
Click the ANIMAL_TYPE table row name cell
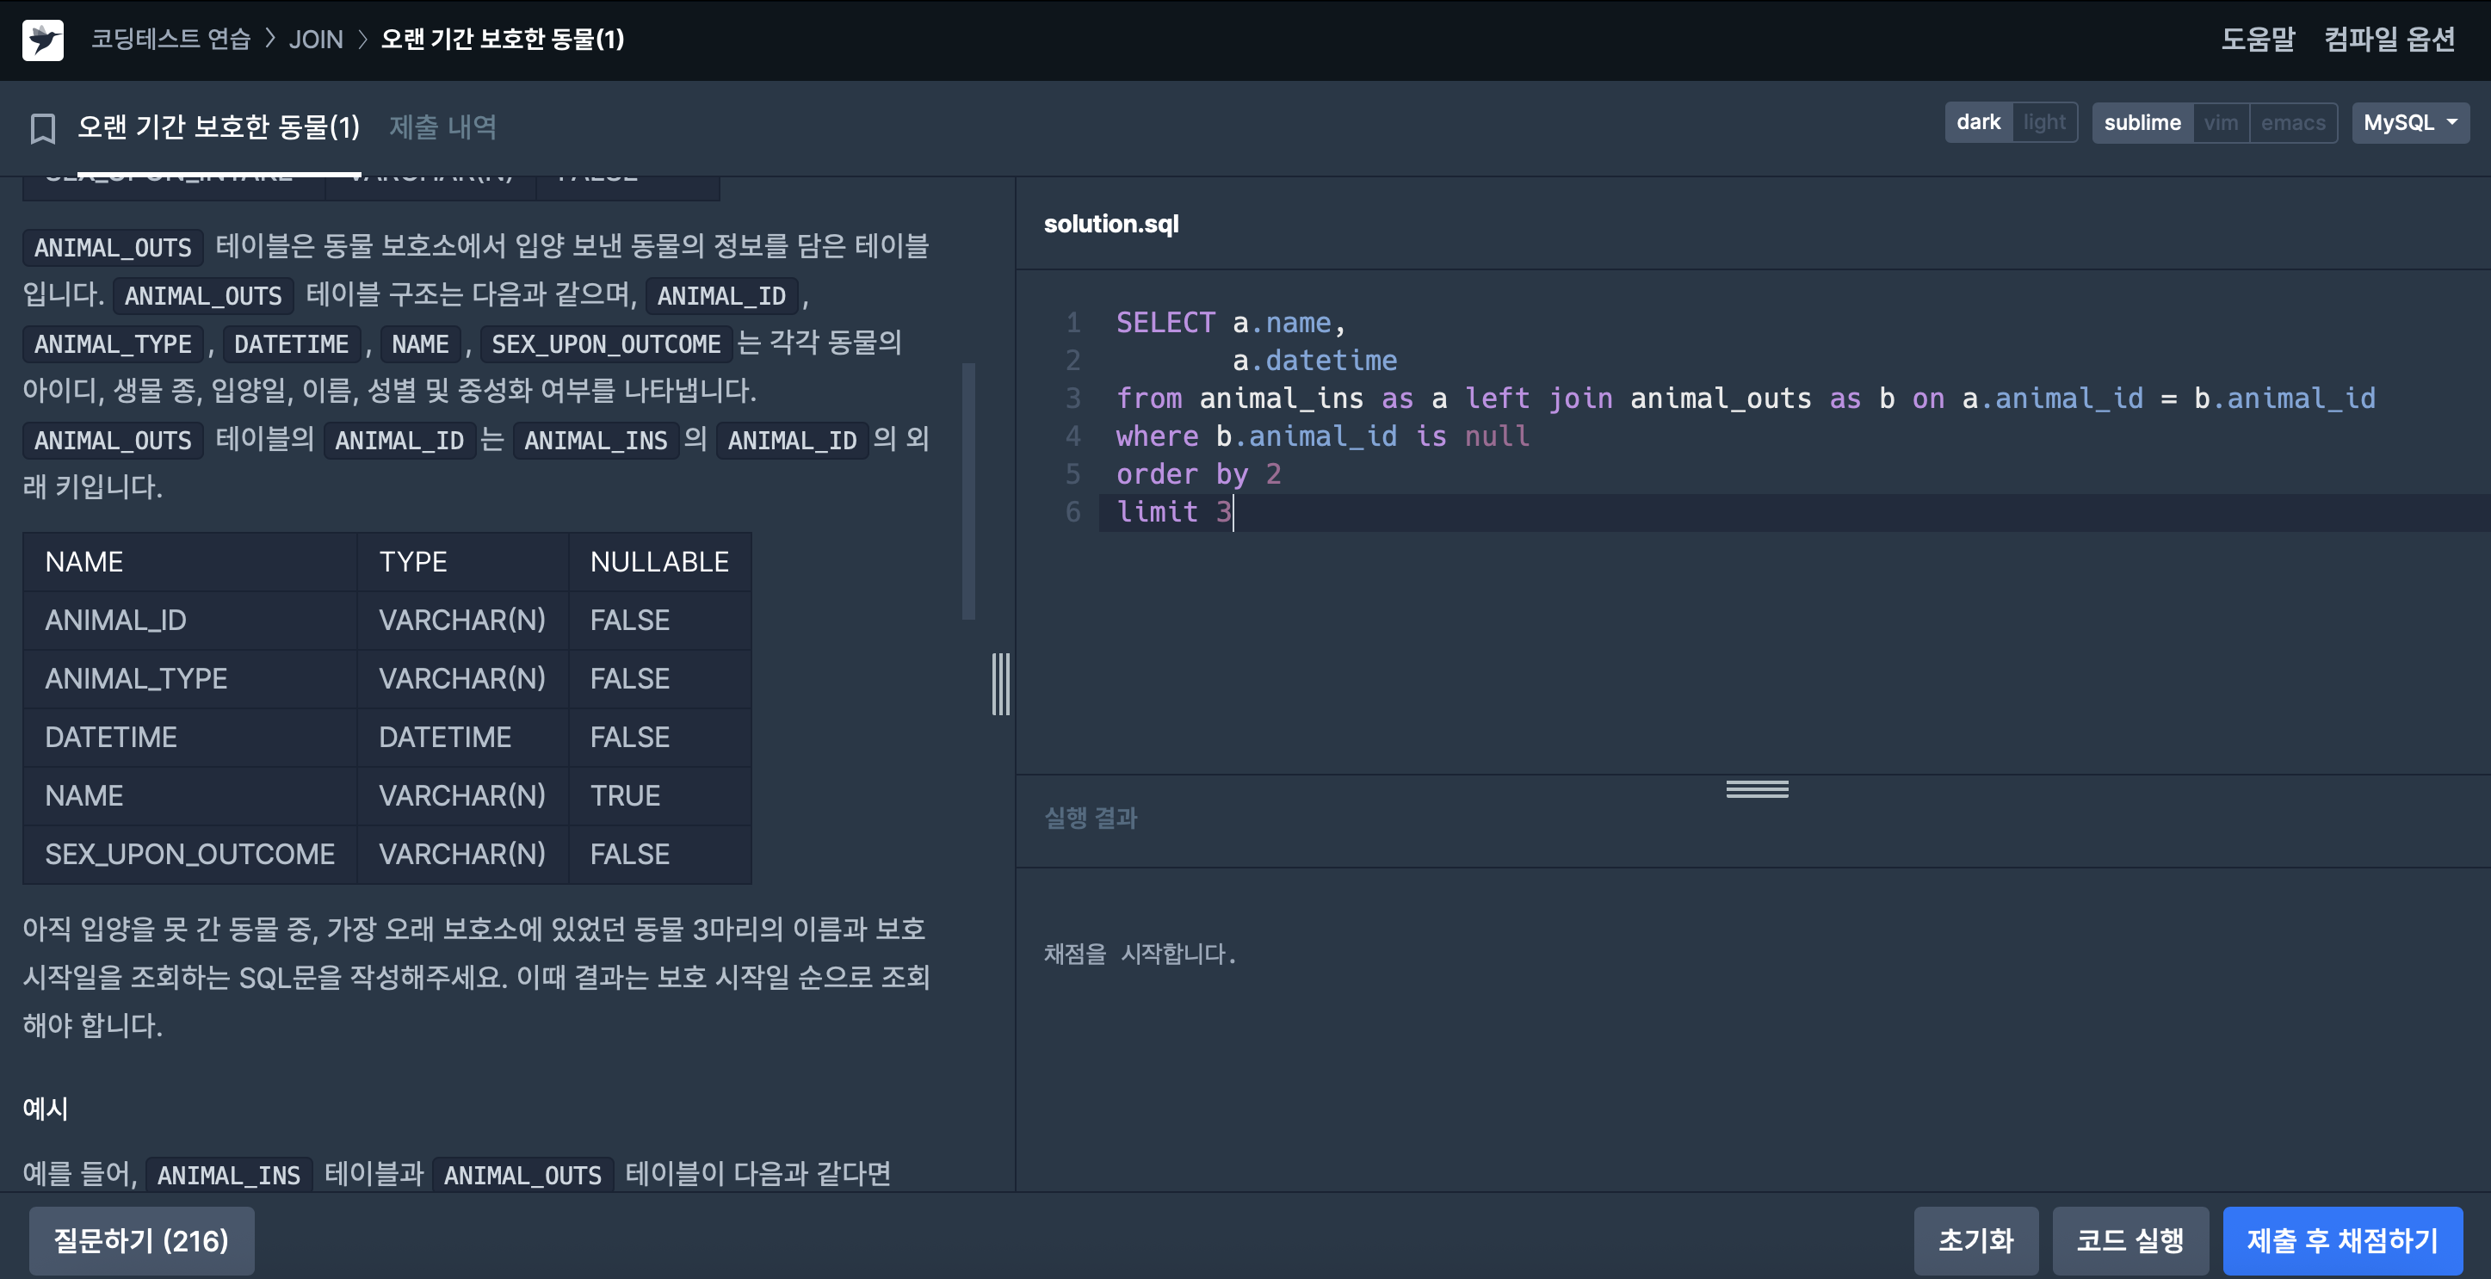click(x=189, y=677)
